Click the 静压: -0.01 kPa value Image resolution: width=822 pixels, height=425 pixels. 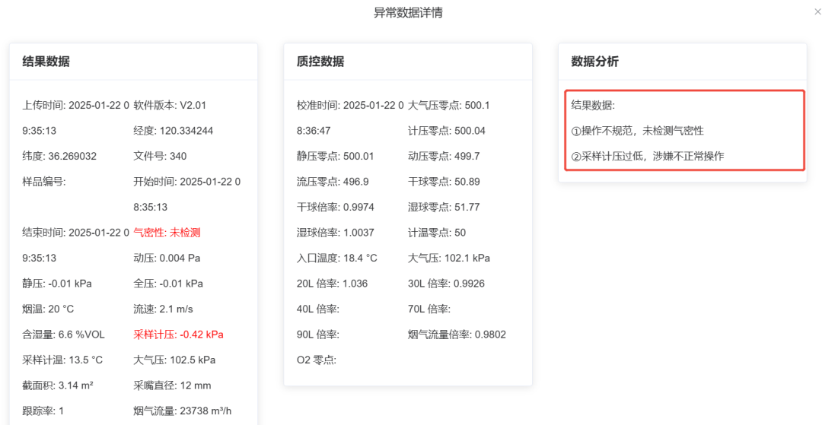[57, 284]
